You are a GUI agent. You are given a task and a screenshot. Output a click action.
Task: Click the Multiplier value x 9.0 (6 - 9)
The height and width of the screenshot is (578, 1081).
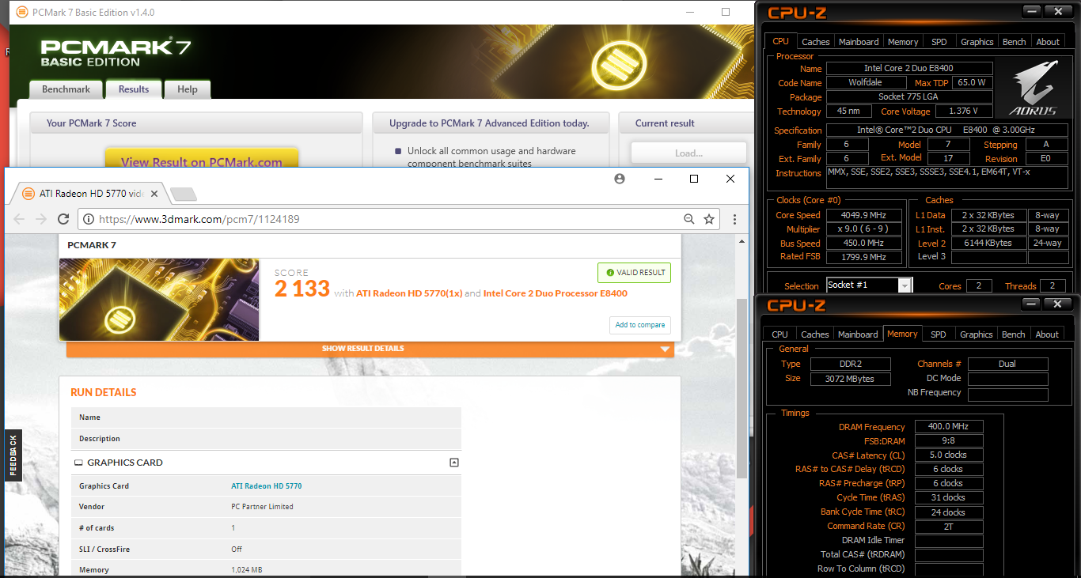pyautogui.click(x=863, y=229)
